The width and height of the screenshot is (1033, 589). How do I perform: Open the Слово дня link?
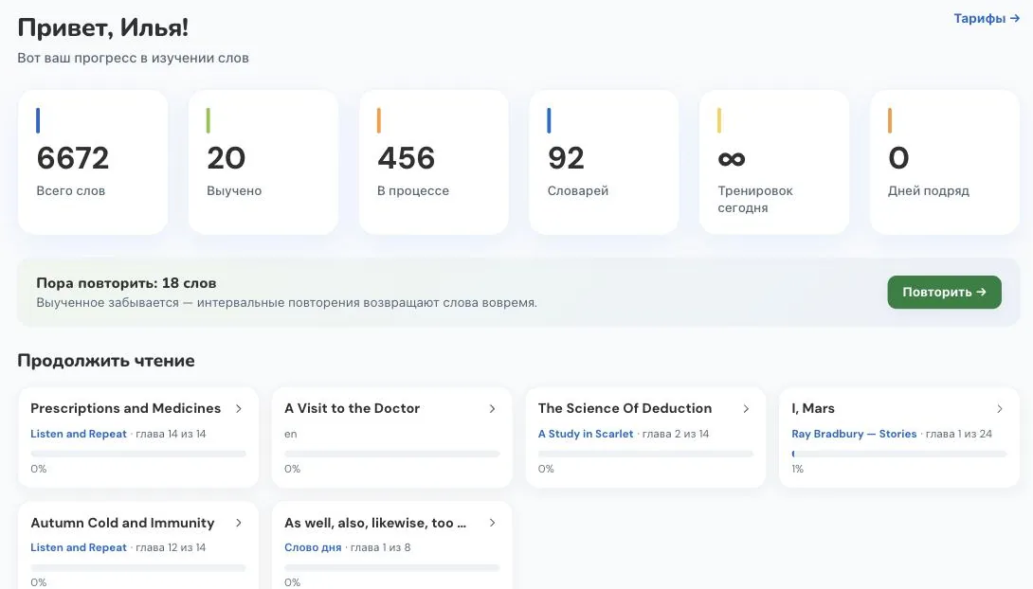click(313, 547)
